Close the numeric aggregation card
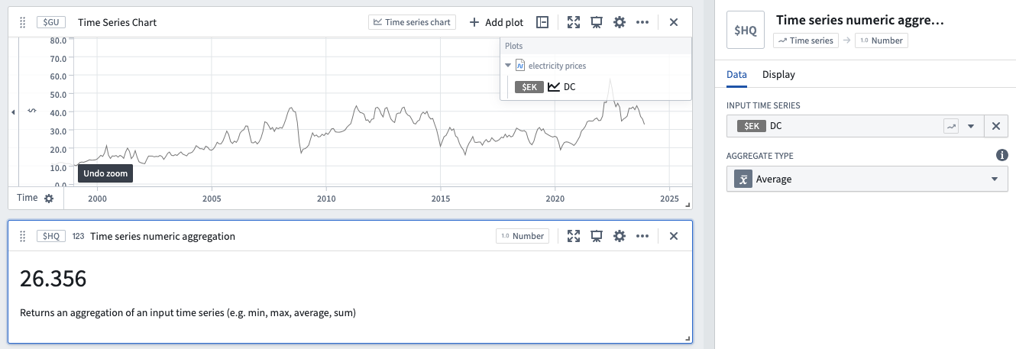Image resolution: width=1016 pixels, height=349 pixels. pos(674,236)
